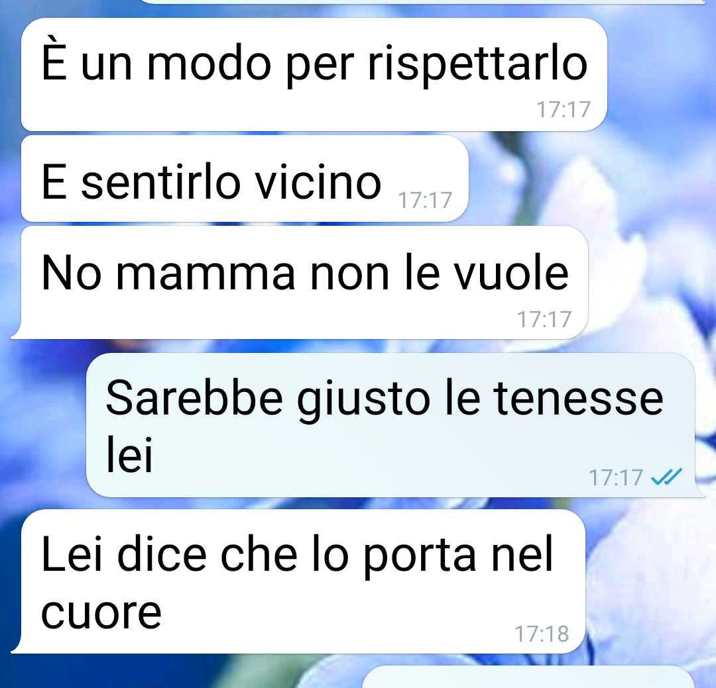Viewport: 716px width, 688px height.
Task: Tap the partially visible outgoing bubble below last message
Action: [x=528, y=677]
